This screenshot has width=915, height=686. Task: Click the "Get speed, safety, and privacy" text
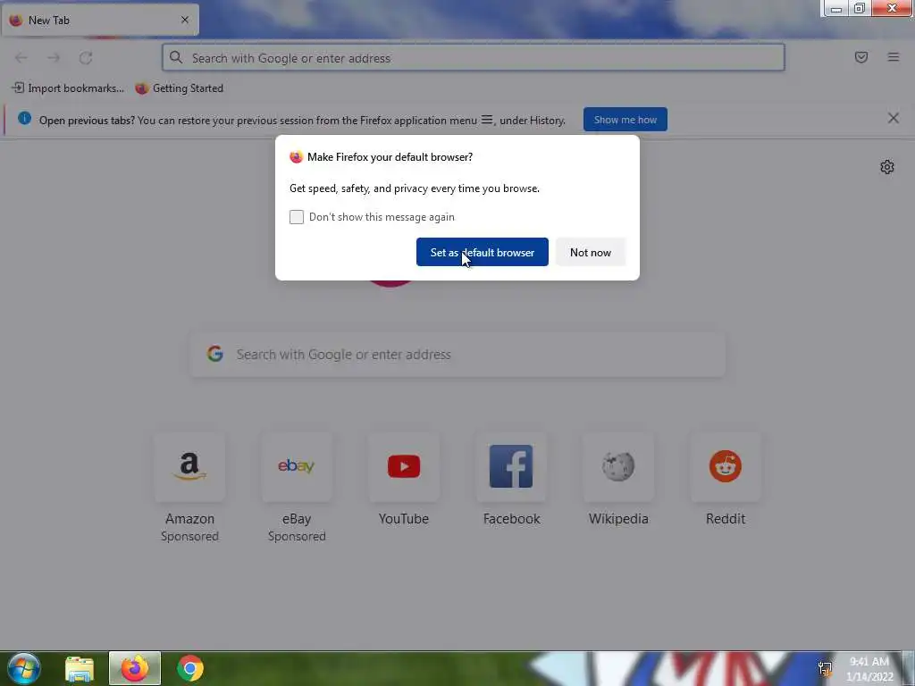(x=415, y=188)
